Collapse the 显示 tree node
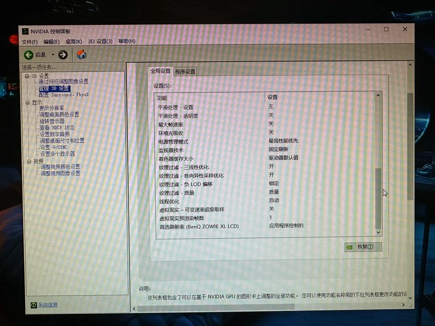Viewport: 435px width, 326px height. [28, 102]
